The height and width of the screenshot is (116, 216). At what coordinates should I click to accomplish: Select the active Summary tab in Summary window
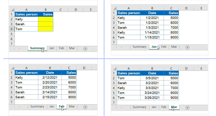(x=37, y=48)
